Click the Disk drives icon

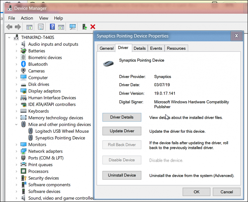(x=23, y=84)
